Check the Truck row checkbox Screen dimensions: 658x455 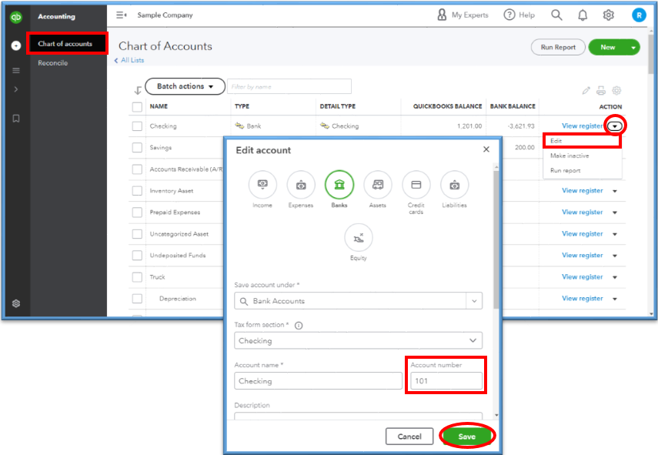point(137,277)
